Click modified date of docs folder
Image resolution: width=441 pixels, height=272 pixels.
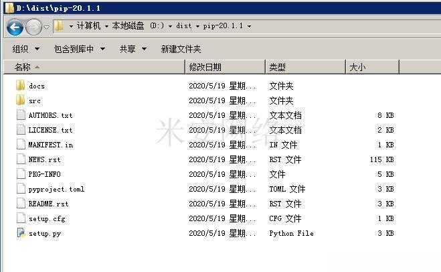[x=222, y=86]
